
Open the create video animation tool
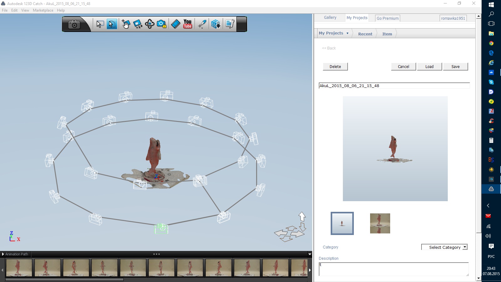pos(175,24)
